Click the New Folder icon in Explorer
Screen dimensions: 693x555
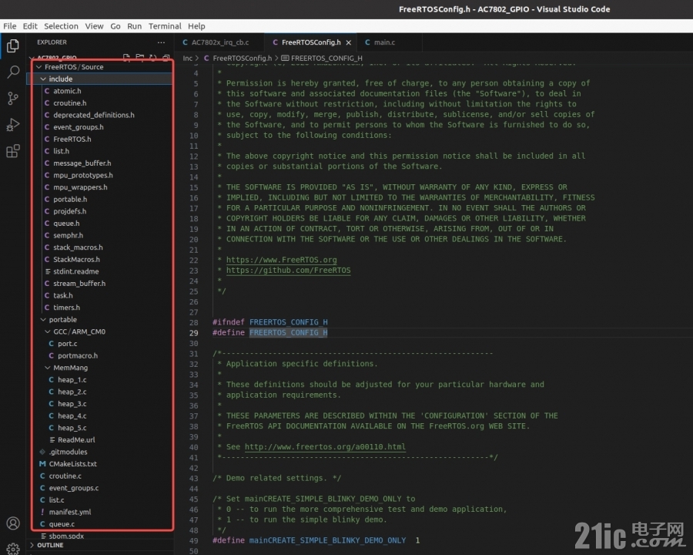coord(139,58)
